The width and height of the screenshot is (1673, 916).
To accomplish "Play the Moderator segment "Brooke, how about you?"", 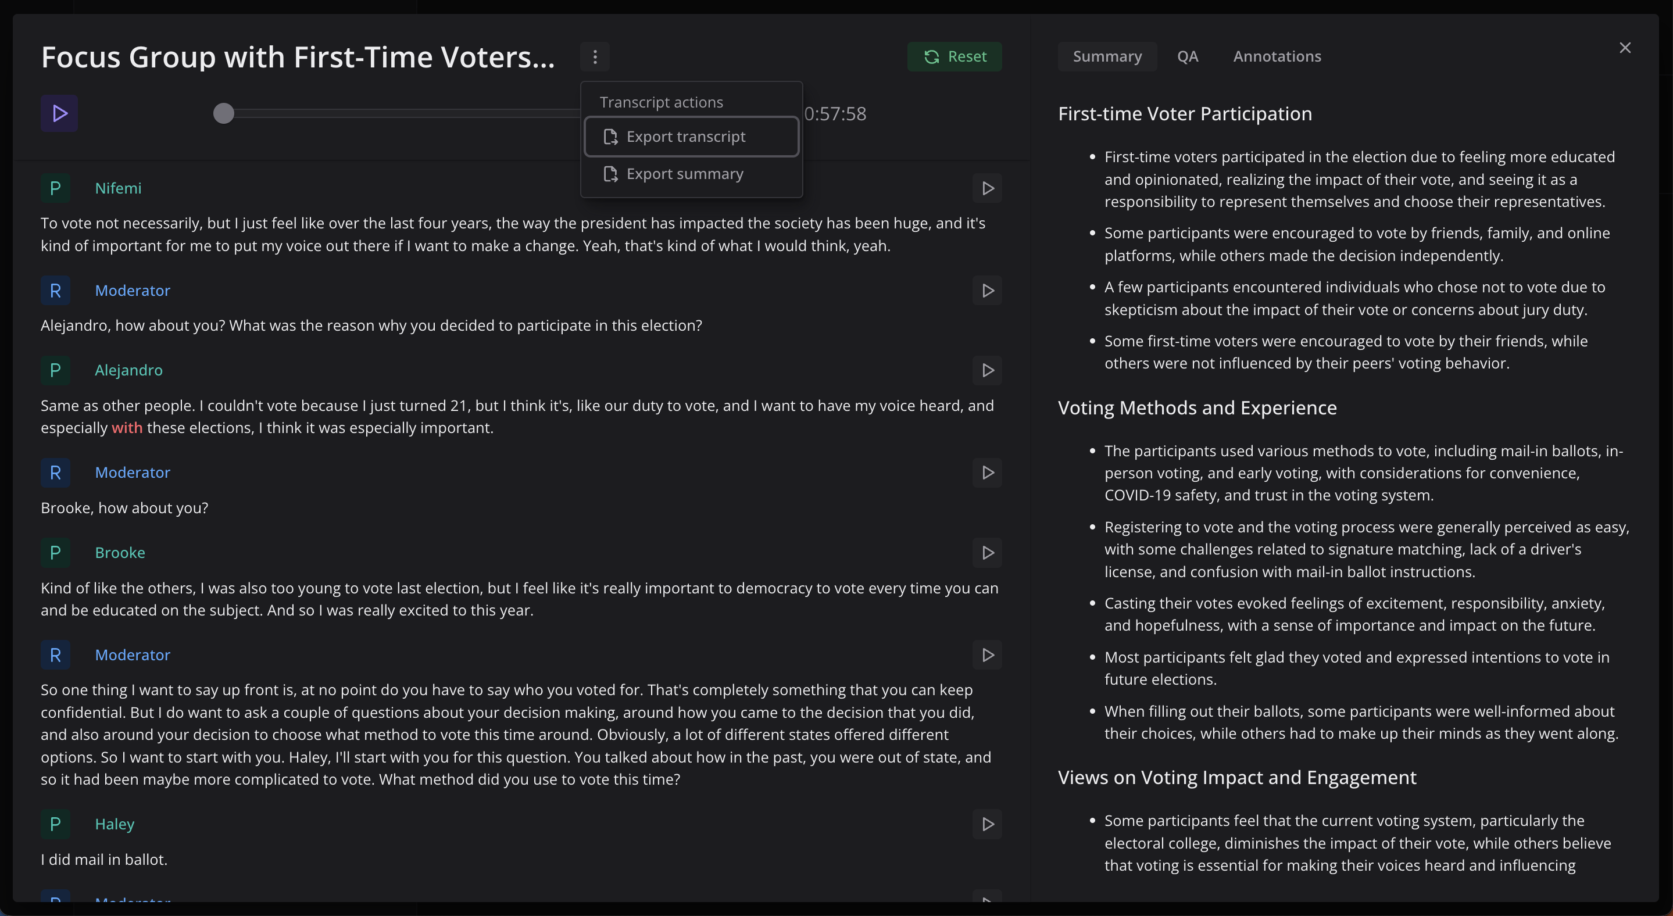I will [x=987, y=473].
